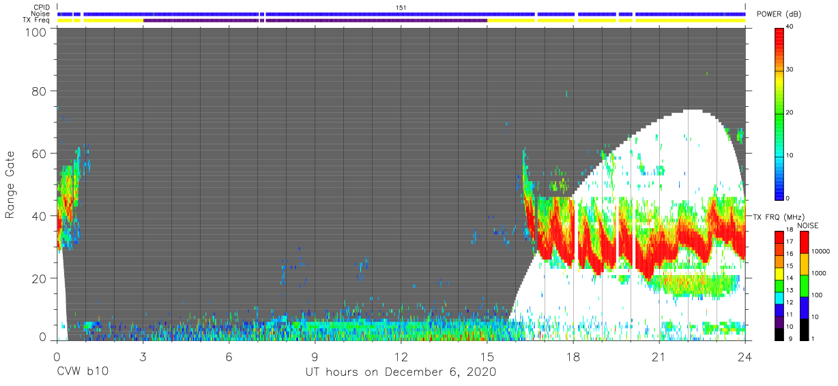Click range gate tick 100 on y-axis
The width and height of the screenshot is (838, 386).
click(x=35, y=32)
